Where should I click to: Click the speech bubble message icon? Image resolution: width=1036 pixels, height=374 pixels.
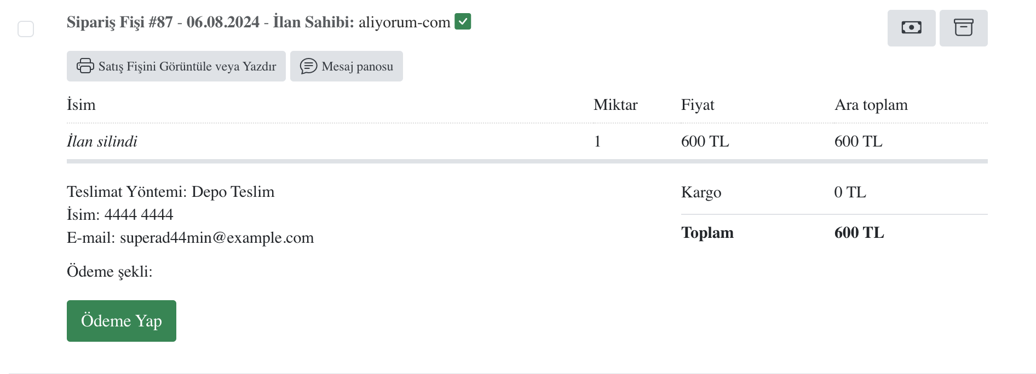[308, 66]
